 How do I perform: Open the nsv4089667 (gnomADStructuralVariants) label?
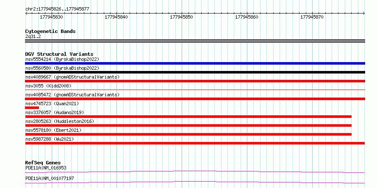(72, 77)
